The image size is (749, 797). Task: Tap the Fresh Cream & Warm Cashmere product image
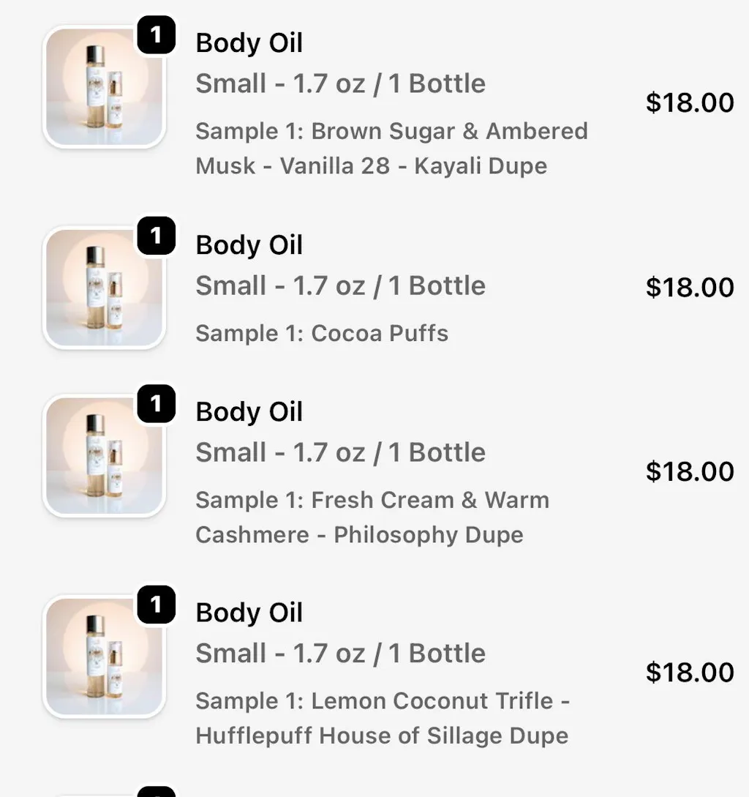[104, 455]
